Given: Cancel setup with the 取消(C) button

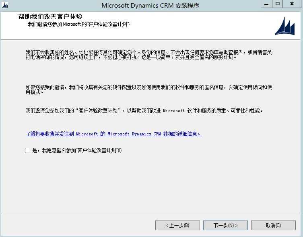Looking at the screenshot, I should pos(273,225).
